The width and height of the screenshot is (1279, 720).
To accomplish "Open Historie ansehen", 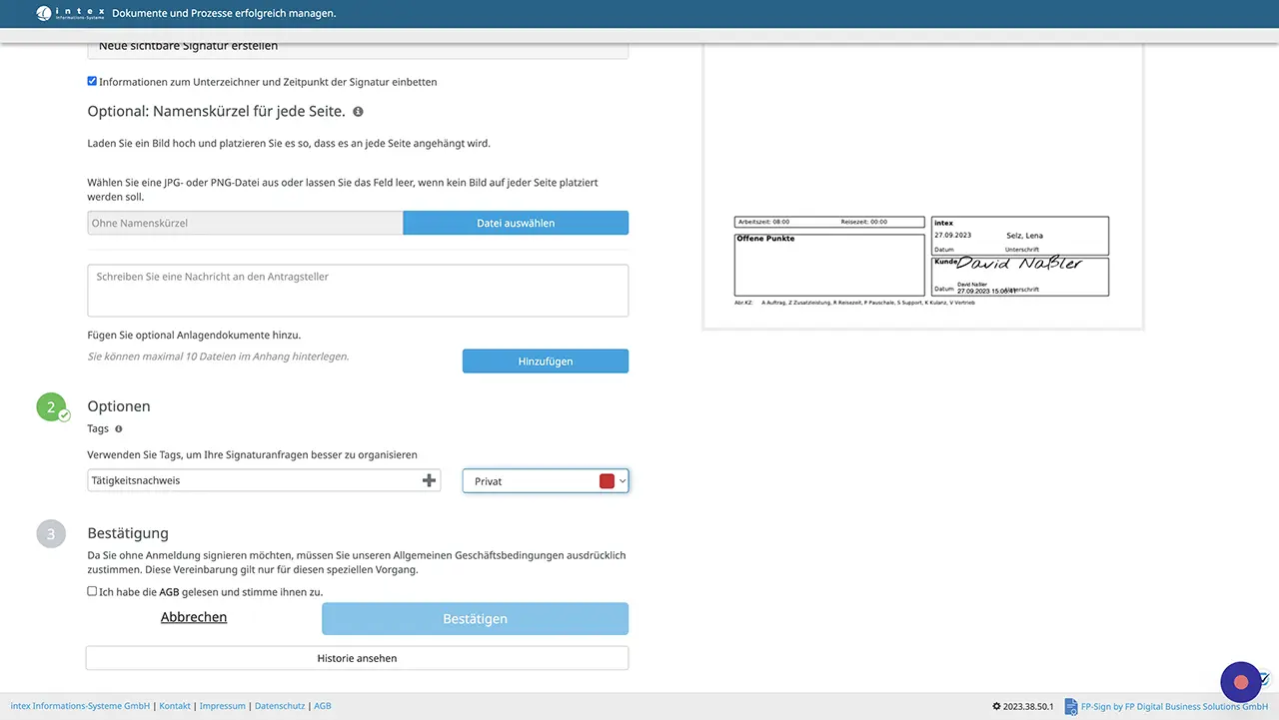I will point(357,658).
